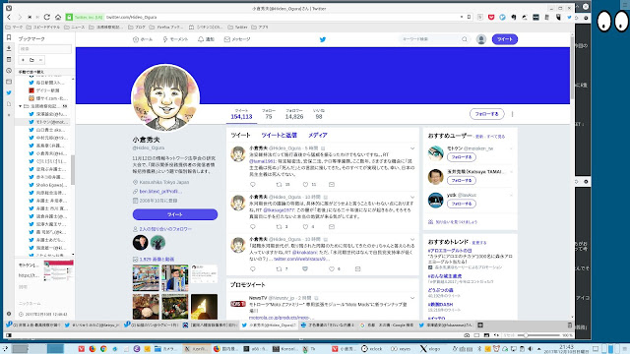Open the 画像と動画 media link
This screenshot has height=354, width=630.
tap(157, 260)
